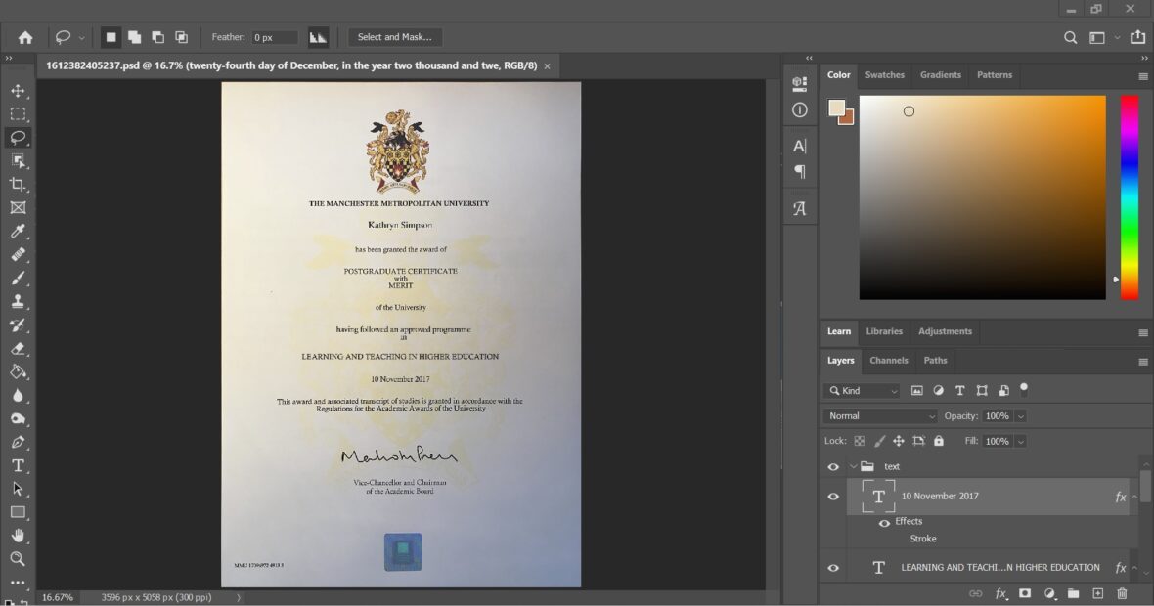Select the Blur tool
Image resolution: width=1154 pixels, height=606 pixels.
tap(18, 395)
